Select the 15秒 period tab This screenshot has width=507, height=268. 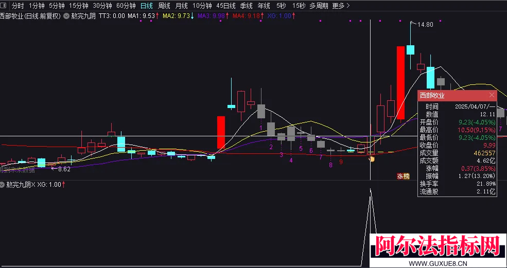point(299,6)
